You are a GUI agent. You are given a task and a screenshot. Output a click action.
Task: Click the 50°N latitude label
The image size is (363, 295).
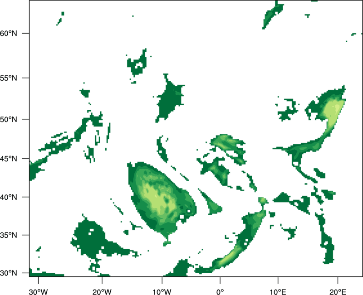(9, 119)
